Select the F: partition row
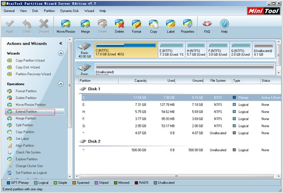This screenshot has width=283, height=193. coord(181,119)
